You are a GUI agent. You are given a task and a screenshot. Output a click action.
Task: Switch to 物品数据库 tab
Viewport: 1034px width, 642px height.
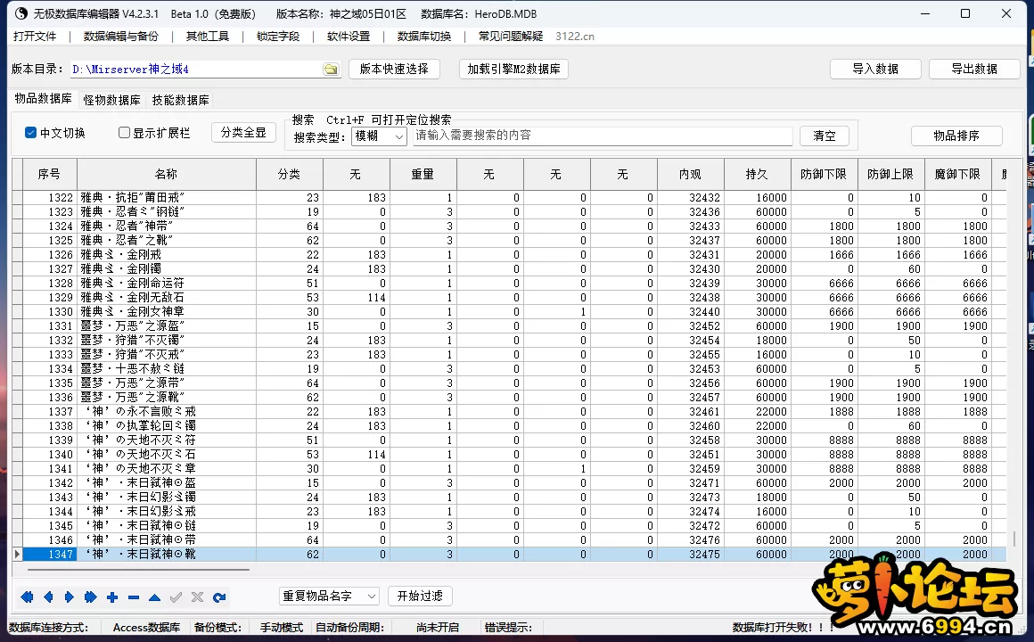[x=44, y=98]
